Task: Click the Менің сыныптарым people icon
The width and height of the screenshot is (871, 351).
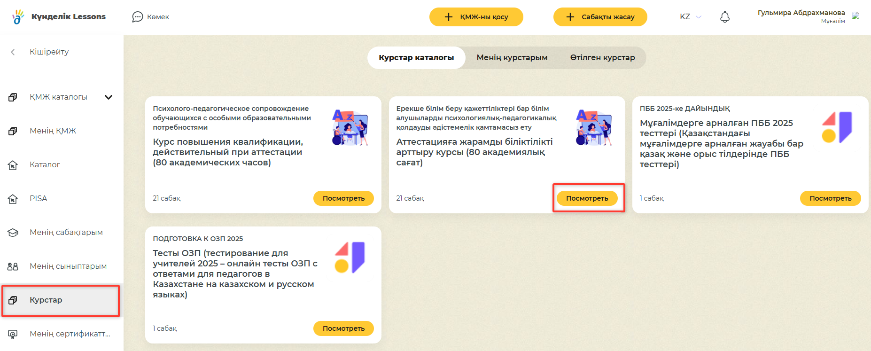Action: tap(13, 266)
